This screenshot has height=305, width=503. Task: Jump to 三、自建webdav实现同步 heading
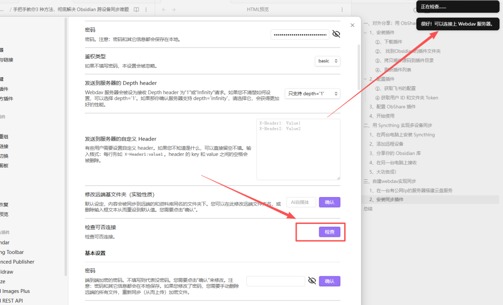point(390,181)
